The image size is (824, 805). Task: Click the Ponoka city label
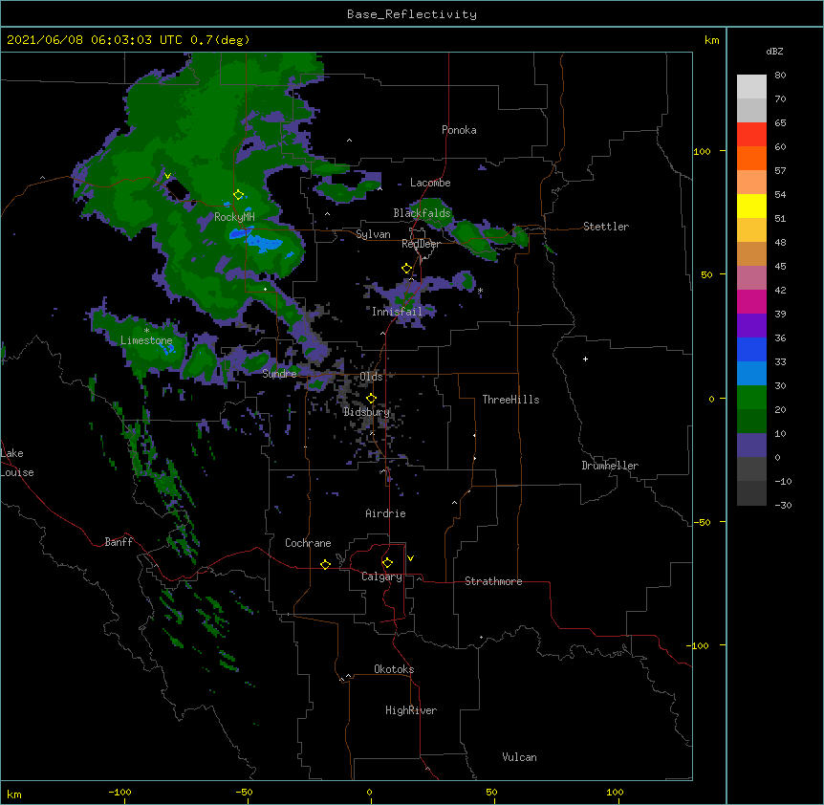pos(459,130)
